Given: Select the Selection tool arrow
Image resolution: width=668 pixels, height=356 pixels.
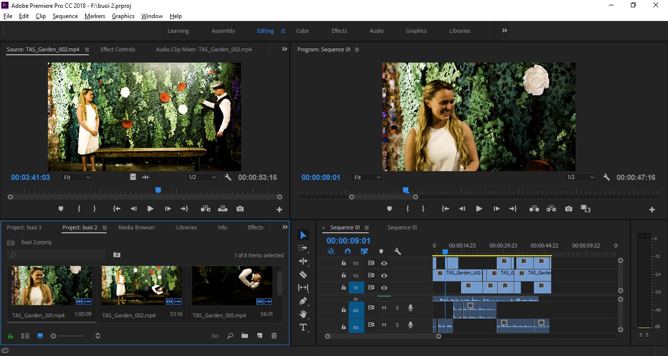Looking at the screenshot, I should pos(303,235).
